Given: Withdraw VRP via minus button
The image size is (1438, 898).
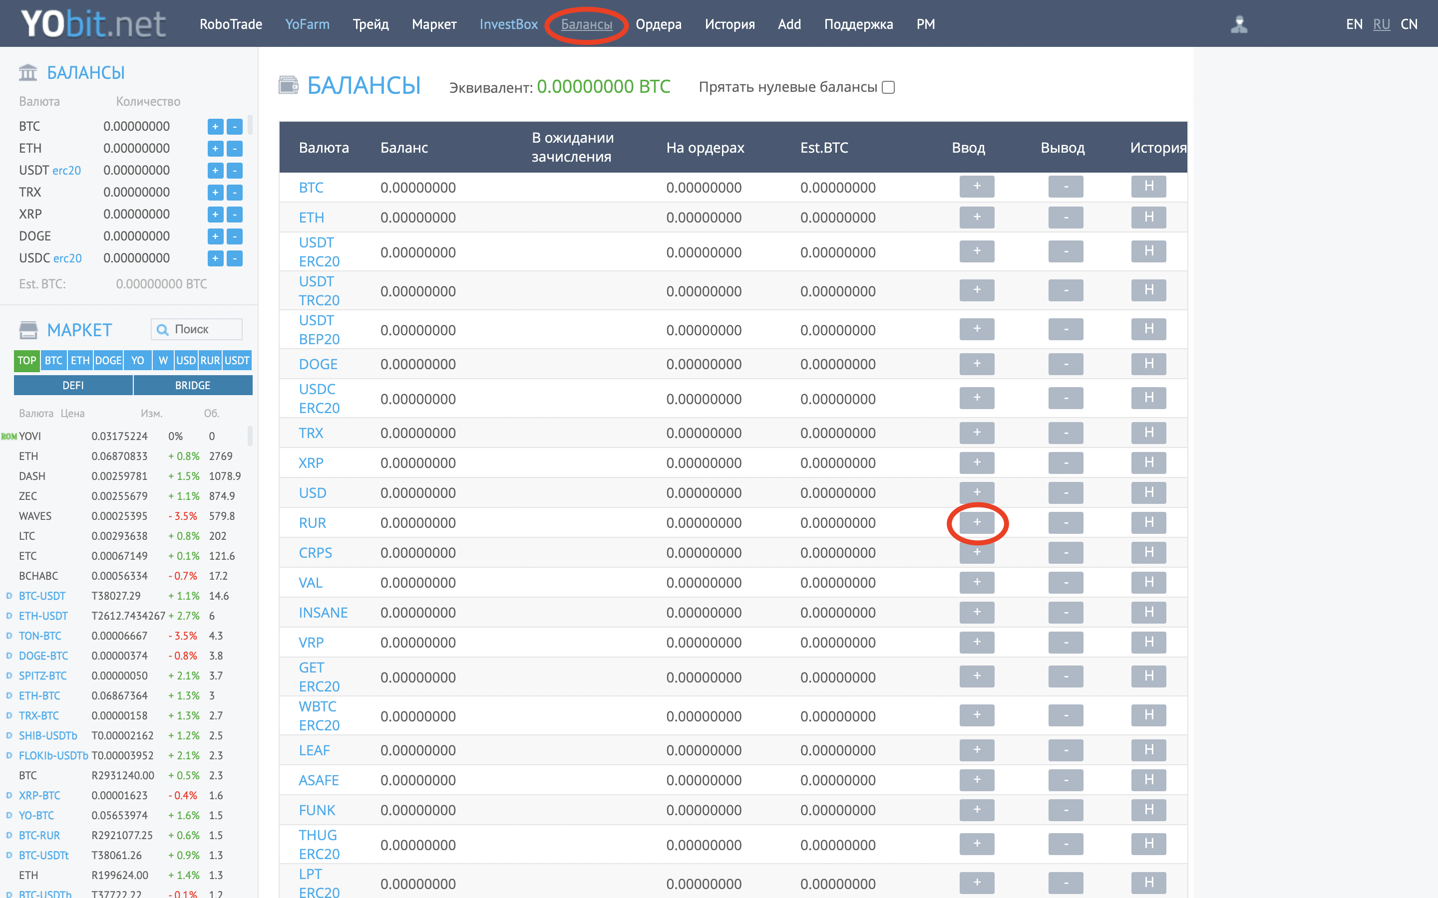Looking at the screenshot, I should coord(1066,642).
